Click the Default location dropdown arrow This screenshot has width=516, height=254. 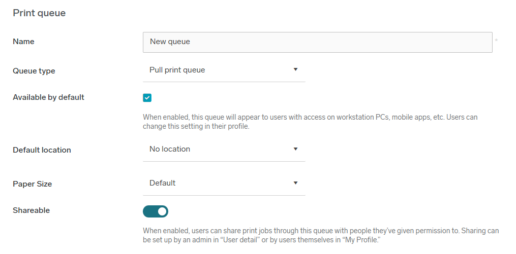point(295,149)
